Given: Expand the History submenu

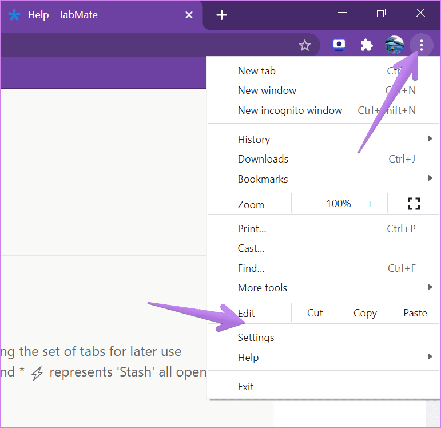Looking at the screenshot, I should click(323, 139).
